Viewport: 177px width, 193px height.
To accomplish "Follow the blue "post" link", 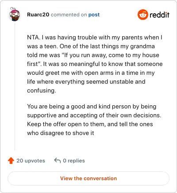I will coord(94,15).
